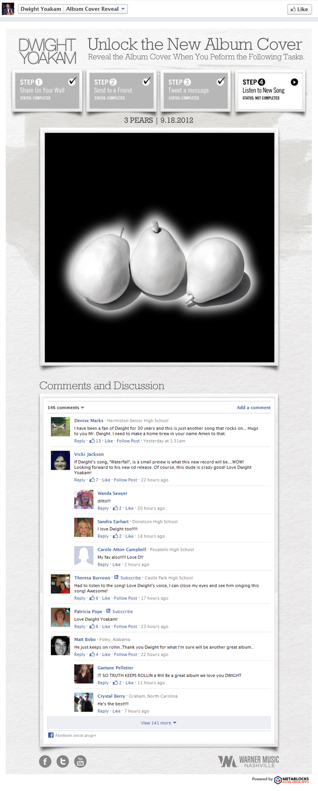Open the YouTube icon in footer
This screenshot has width=318, height=791.
pyautogui.click(x=80, y=761)
